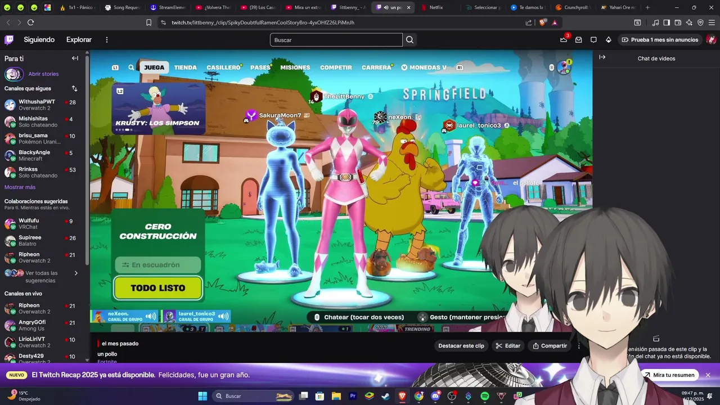Image resolution: width=720 pixels, height=405 pixels.
Task: Click the Twitch search magnifier button
Action: pyautogui.click(x=409, y=40)
